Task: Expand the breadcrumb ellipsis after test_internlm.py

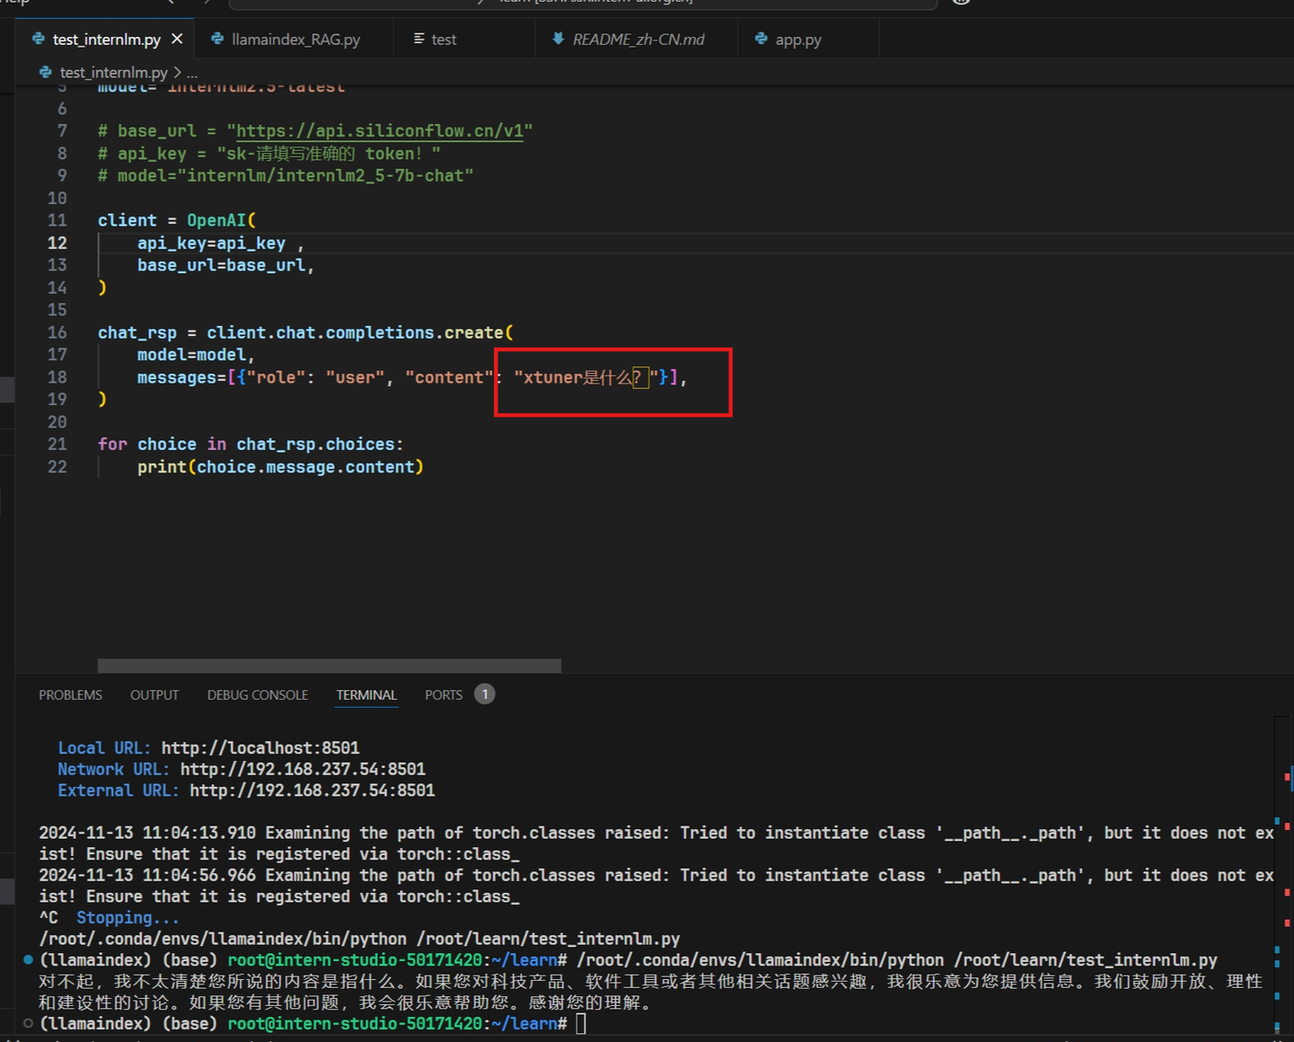Action: tap(191, 72)
